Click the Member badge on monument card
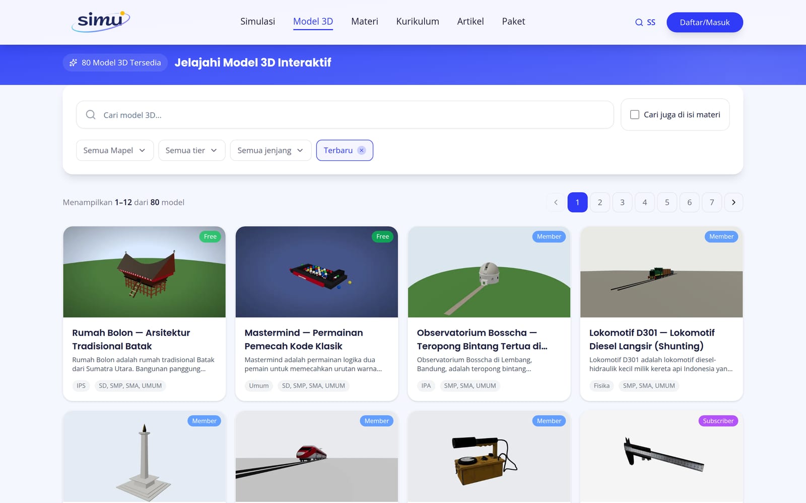The image size is (806, 503). 204,421
